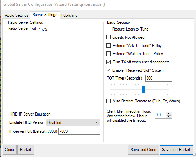Toggle Enforce "Ask To Tune" Policy
The height and width of the screenshot is (157, 196).
coord(108,45)
